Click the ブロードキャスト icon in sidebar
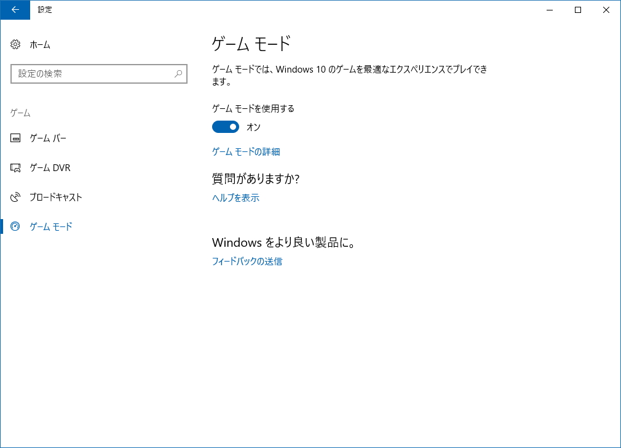The width and height of the screenshot is (621, 448). click(x=15, y=197)
